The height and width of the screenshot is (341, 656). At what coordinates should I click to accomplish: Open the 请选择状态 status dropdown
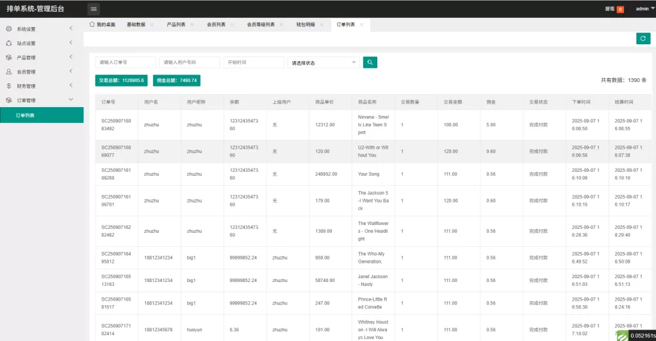point(324,63)
